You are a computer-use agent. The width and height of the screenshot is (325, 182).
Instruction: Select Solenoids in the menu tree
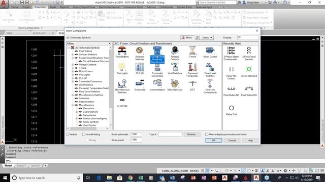pos(84,98)
